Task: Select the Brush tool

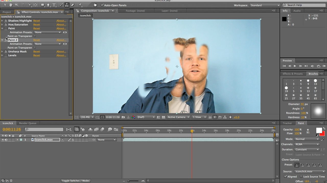Action: coord(61,5)
